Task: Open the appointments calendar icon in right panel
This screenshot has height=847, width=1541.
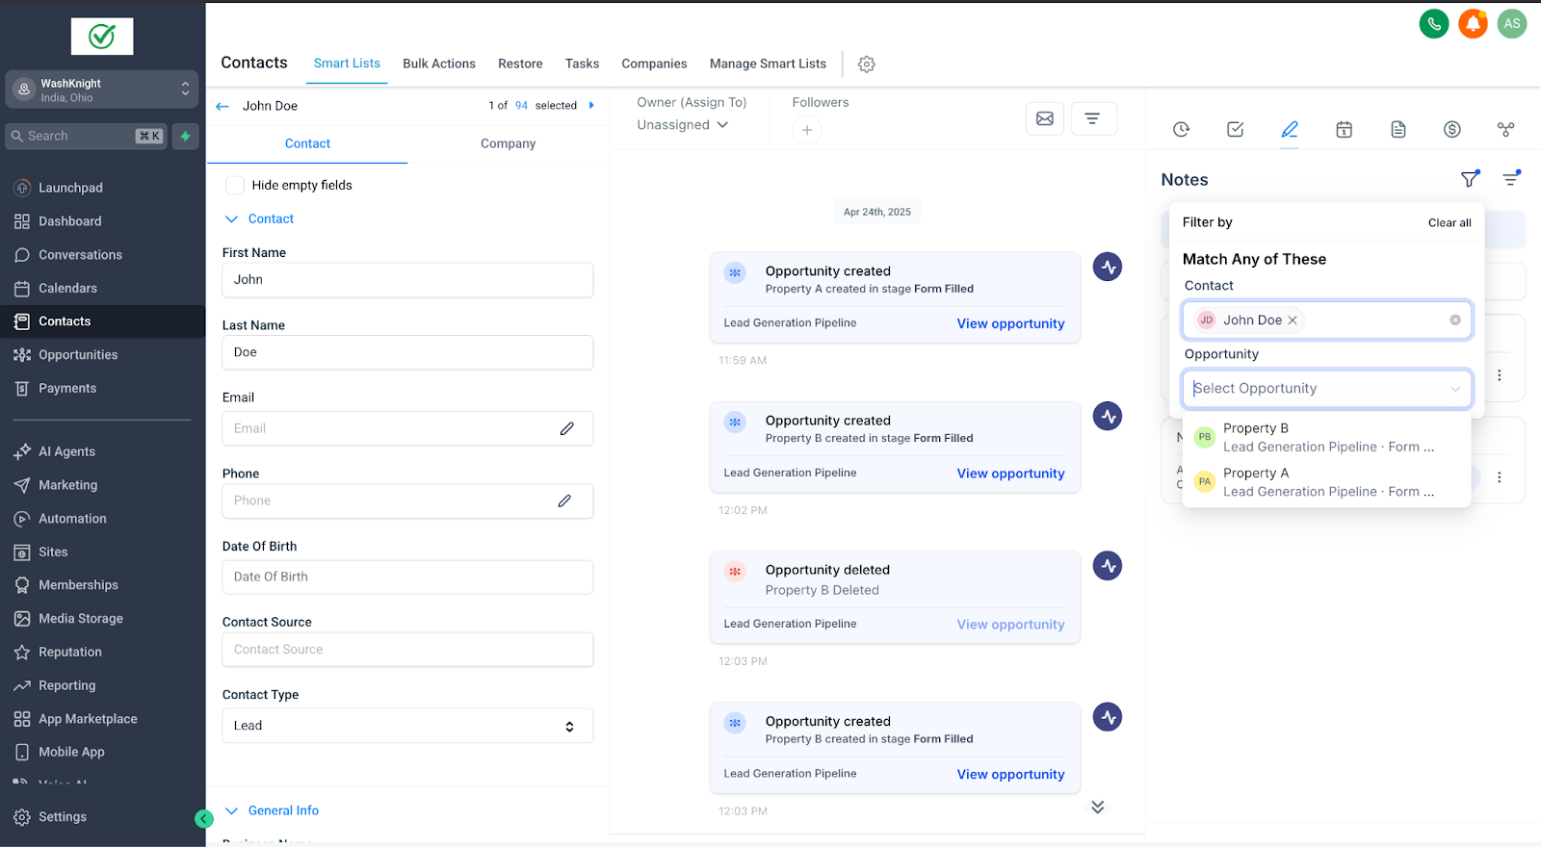Action: (x=1344, y=129)
